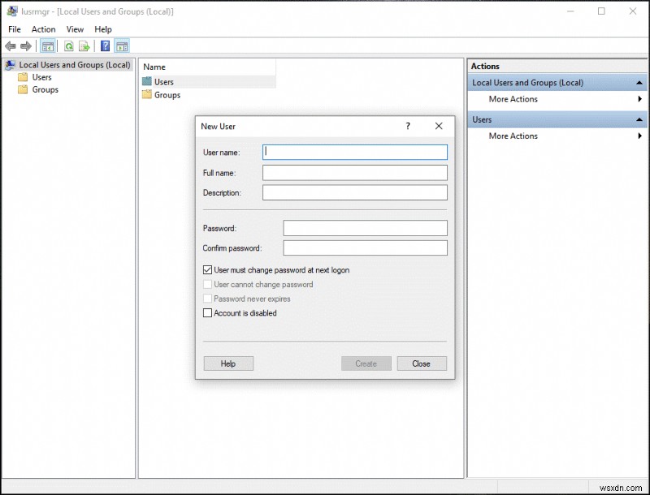The width and height of the screenshot is (650, 495).
Task: Click the Back arrow toolbar icon
Action: click(11, 46)
